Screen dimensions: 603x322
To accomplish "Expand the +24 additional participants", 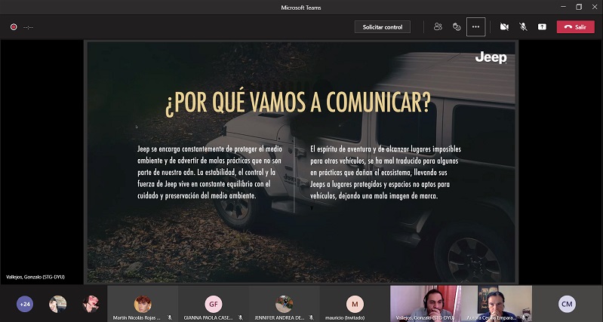I will tap(25, 304).
